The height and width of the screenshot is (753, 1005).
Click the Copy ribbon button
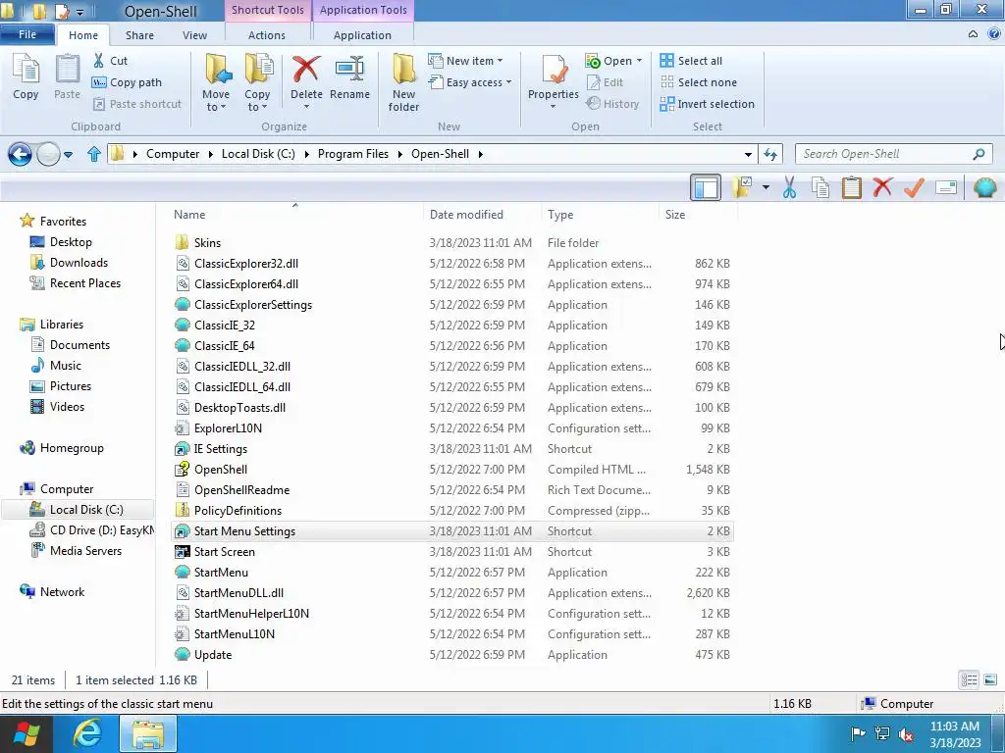coord(26,76)
